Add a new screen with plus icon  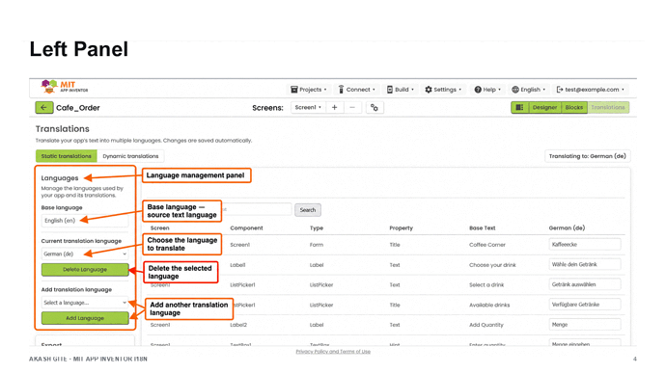pyautogui.click(x=335, y=108)
